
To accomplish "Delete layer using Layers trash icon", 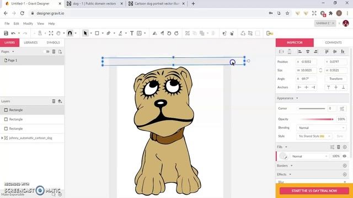I will click(x=54, y=101).
